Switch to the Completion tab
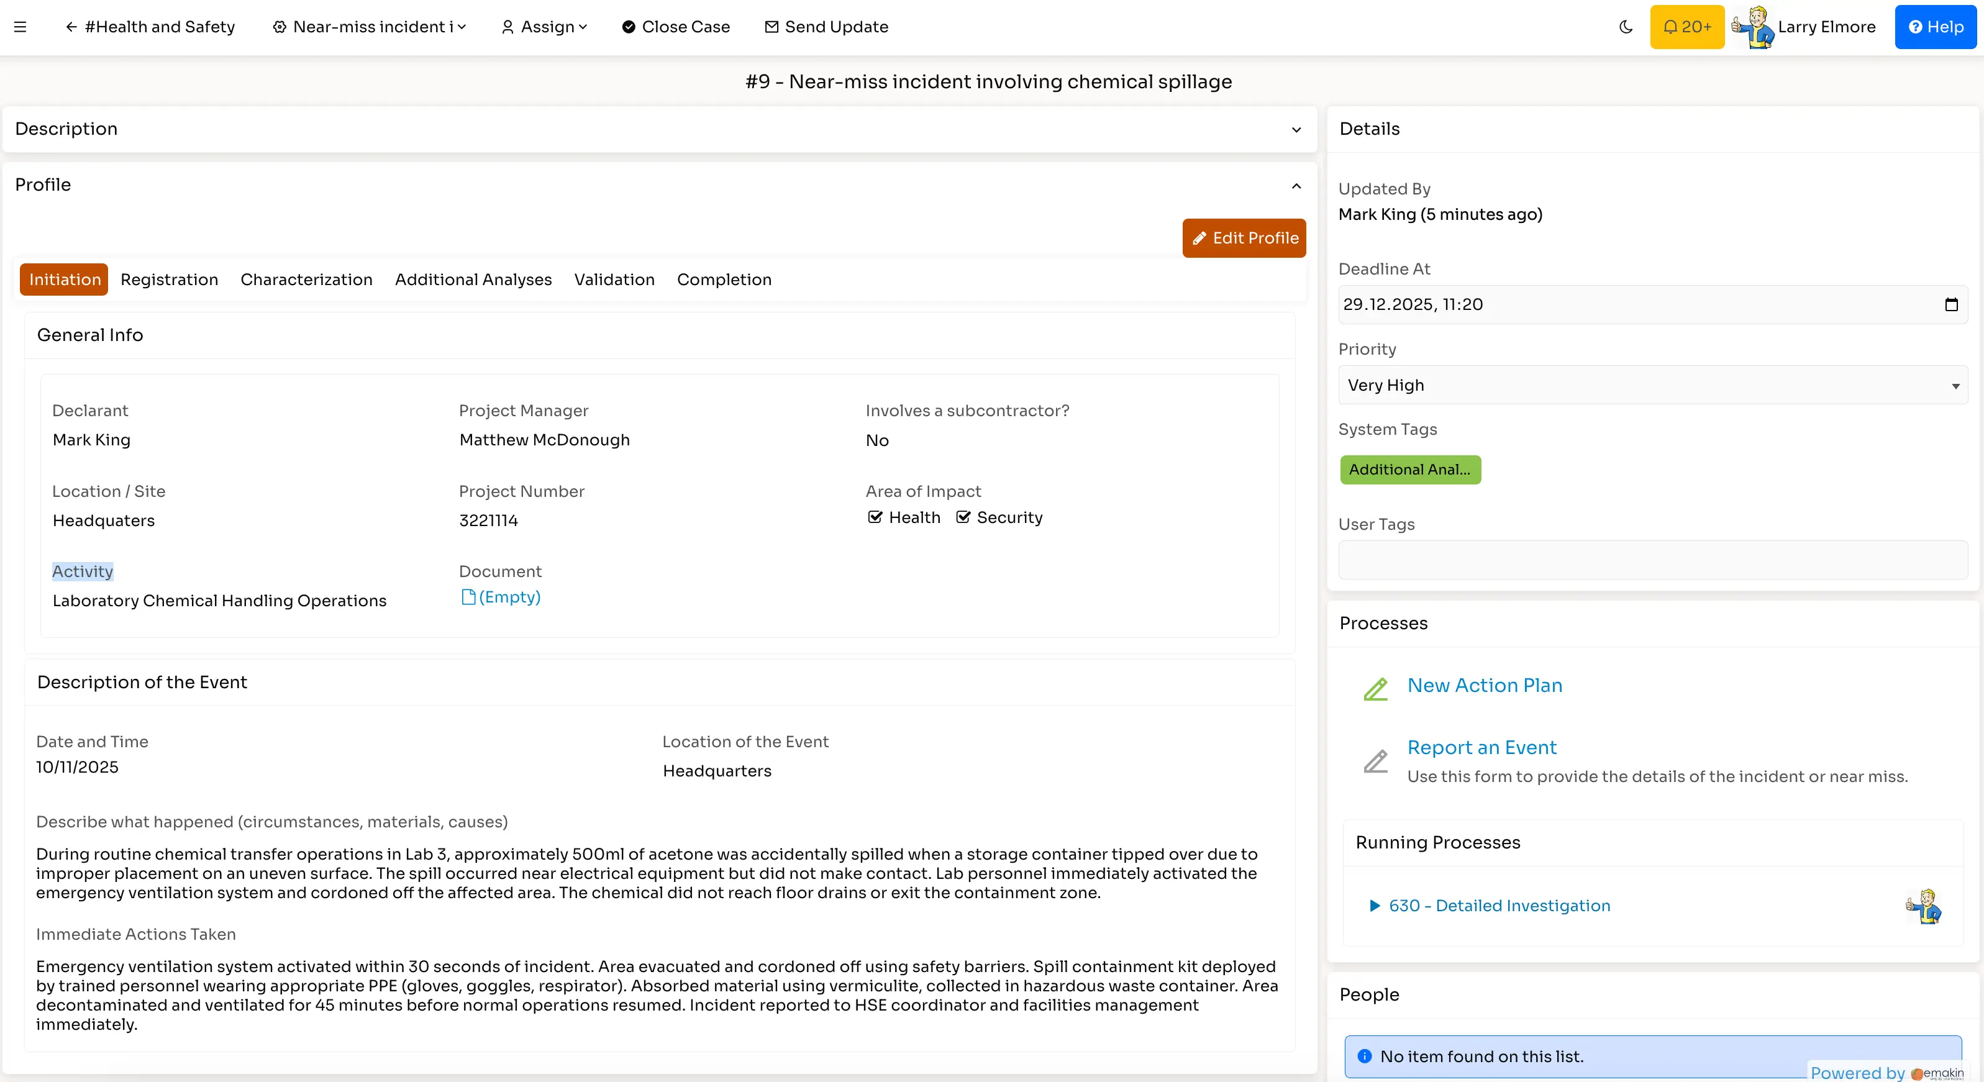The width and height of the screenshot is (1984, 1082). pyautogui.click(x=723, y=279)
